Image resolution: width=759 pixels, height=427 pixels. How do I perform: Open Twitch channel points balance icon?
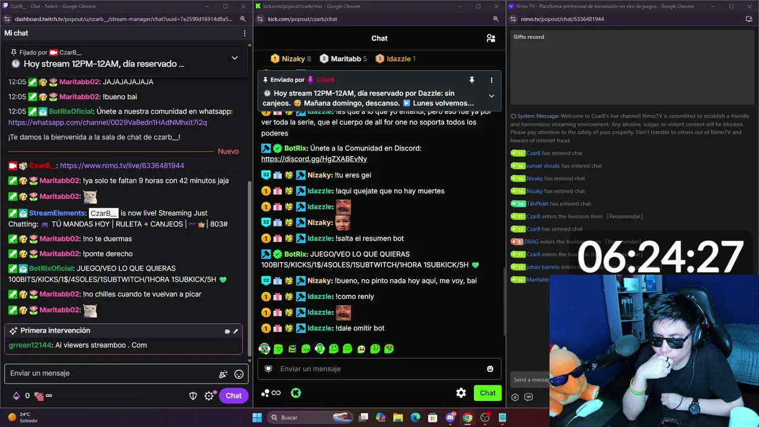[x=39, y=396]
